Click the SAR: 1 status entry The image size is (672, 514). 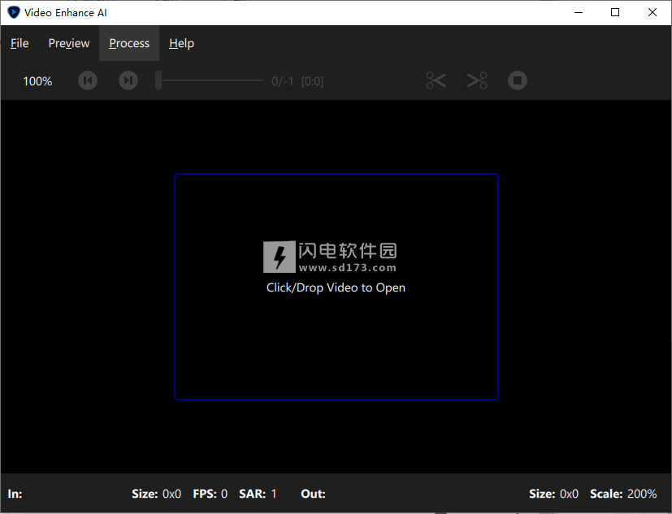coord(258,494)
